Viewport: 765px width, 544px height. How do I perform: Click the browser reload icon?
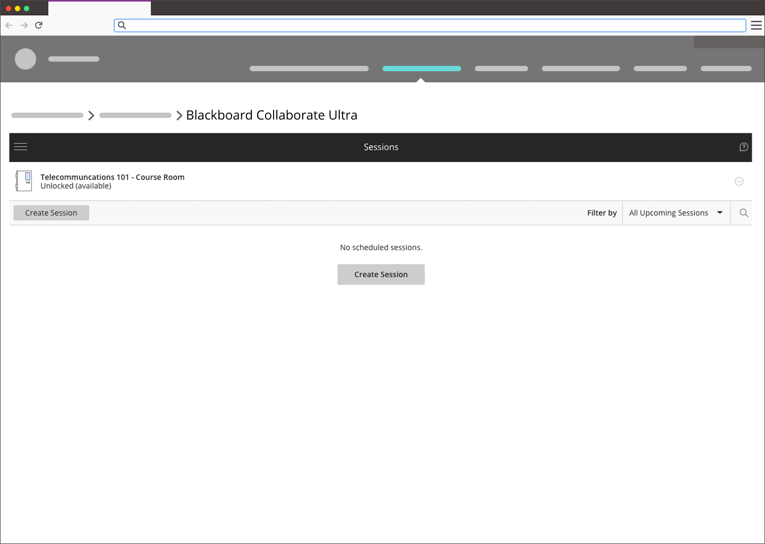tap(38, 25)
